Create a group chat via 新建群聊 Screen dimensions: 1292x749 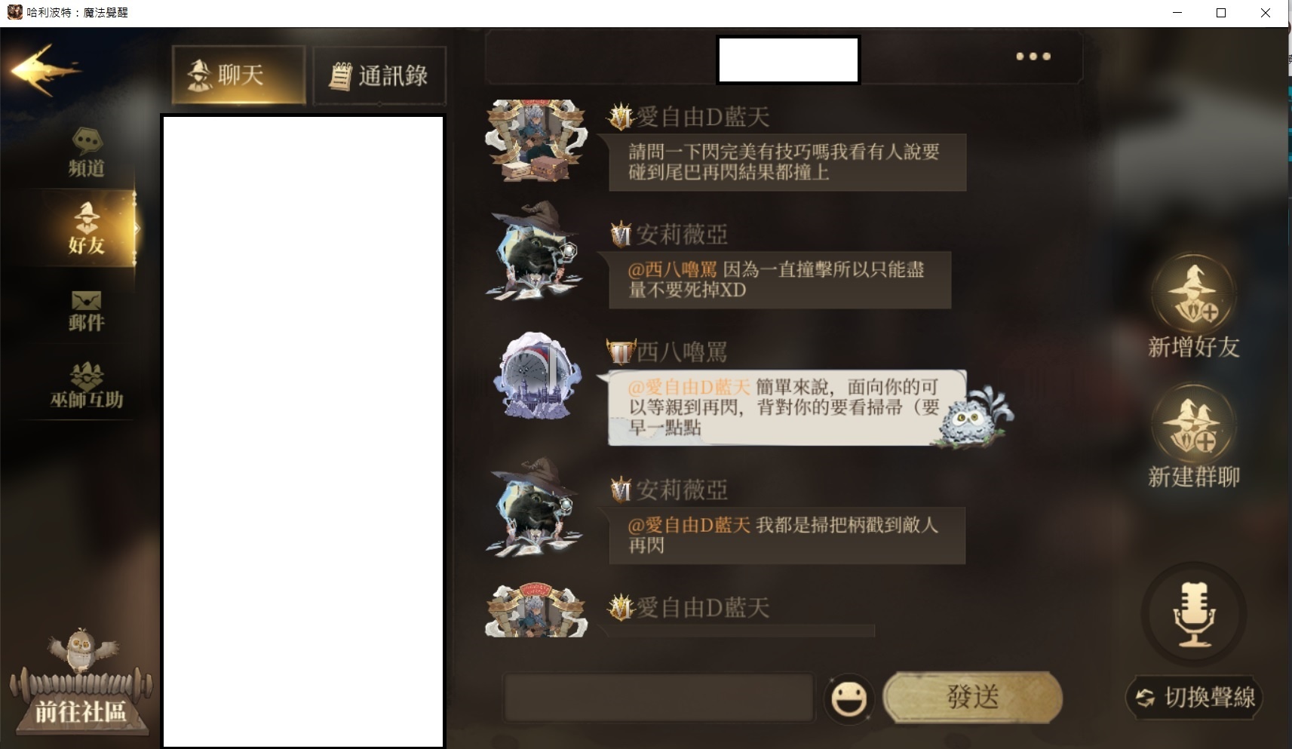coord(1193,436)
